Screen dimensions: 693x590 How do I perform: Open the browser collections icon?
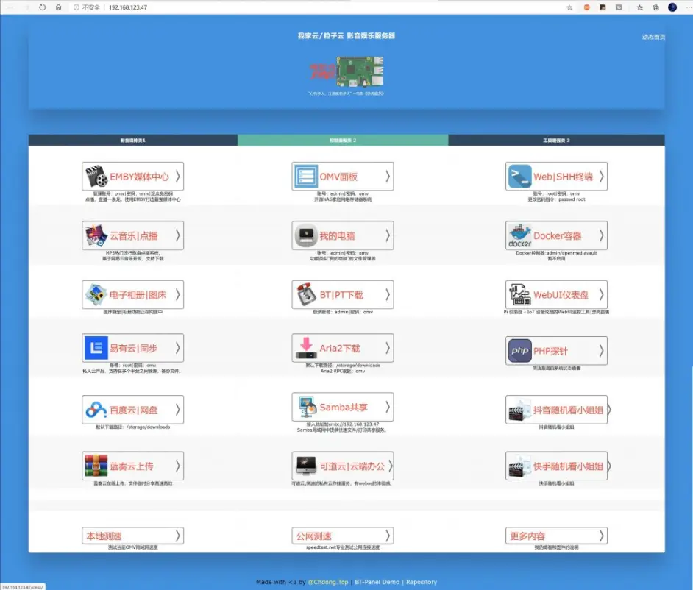coord(656,7)
